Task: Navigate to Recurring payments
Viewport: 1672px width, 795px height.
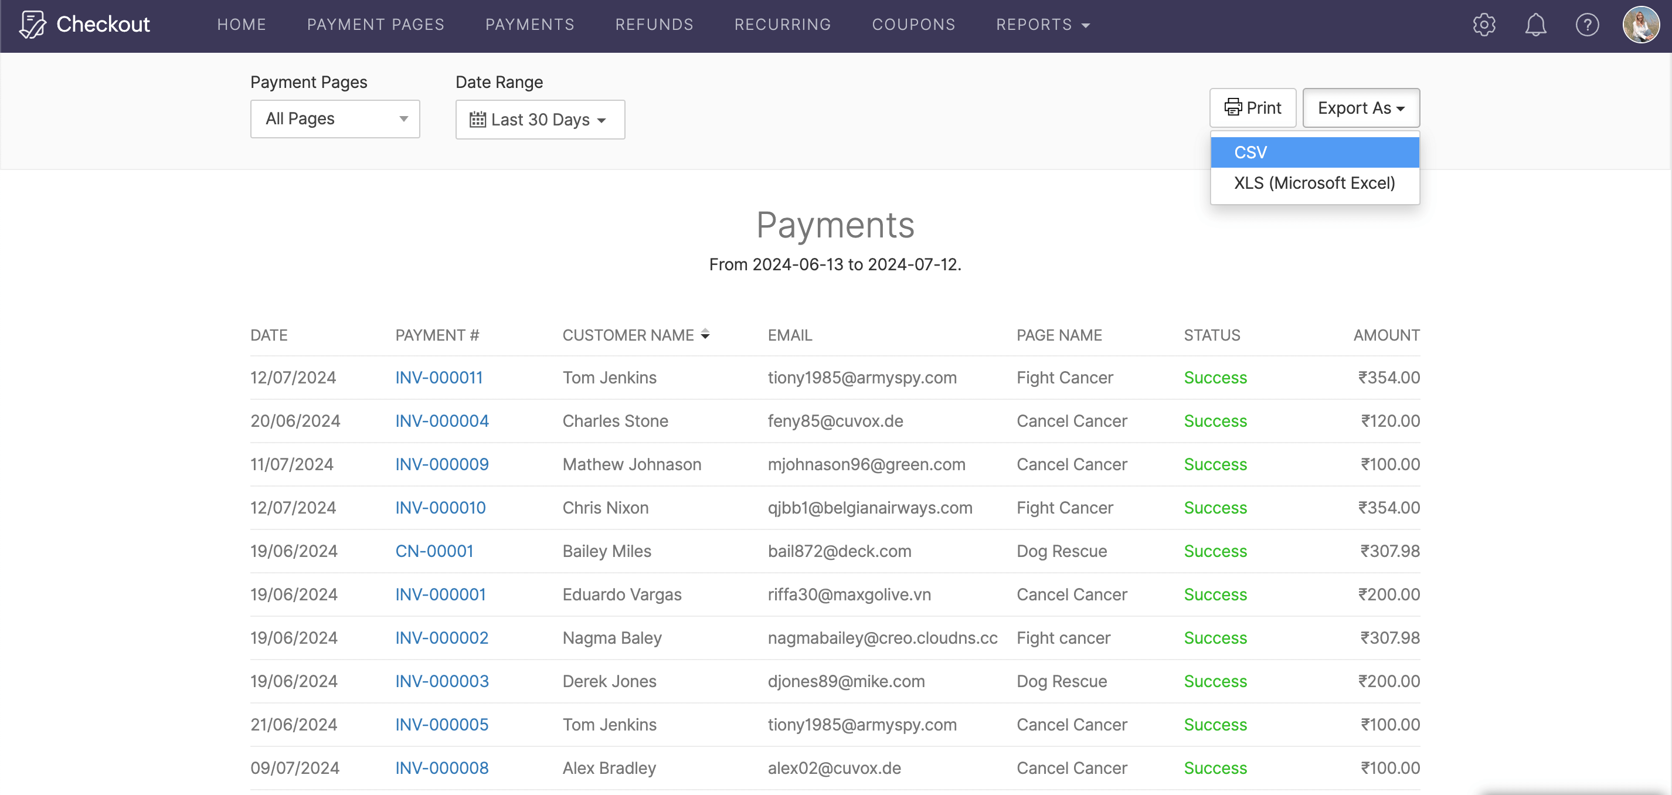Action: click(x=782, y=25)
